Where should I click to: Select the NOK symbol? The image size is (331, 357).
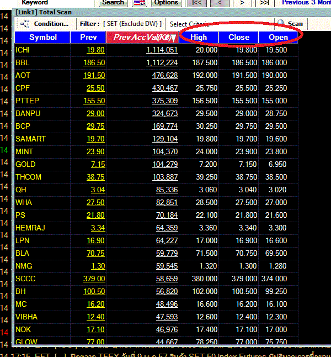(x=23, y=330)
